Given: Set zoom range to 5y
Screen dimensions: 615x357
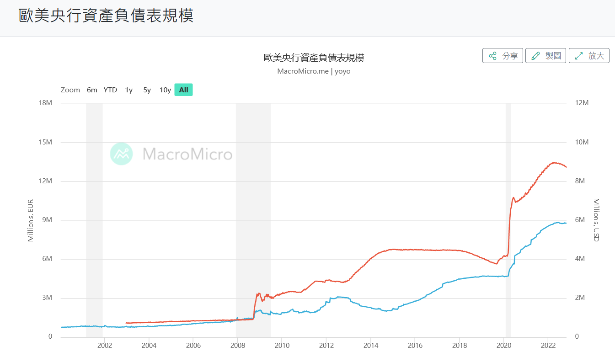Looking at the screenshot, I should coord(147,90).
